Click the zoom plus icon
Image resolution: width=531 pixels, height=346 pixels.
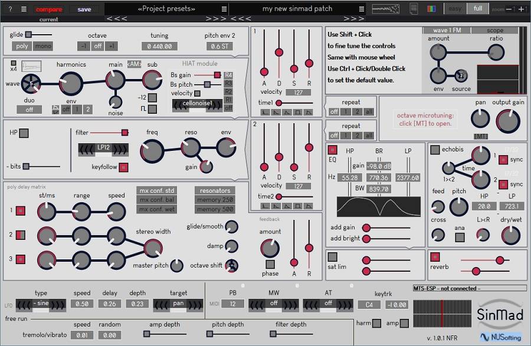[x=521, y=9]
